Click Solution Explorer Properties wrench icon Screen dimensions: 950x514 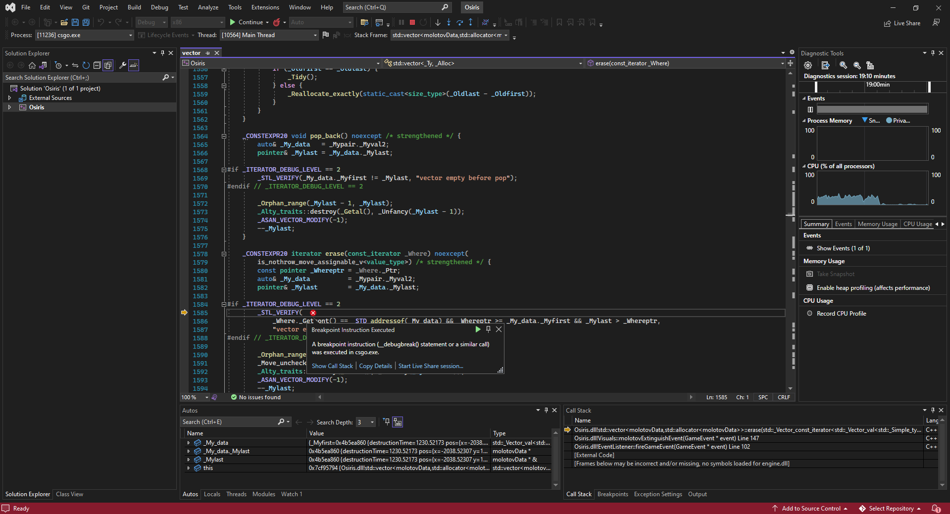point(122,65)
